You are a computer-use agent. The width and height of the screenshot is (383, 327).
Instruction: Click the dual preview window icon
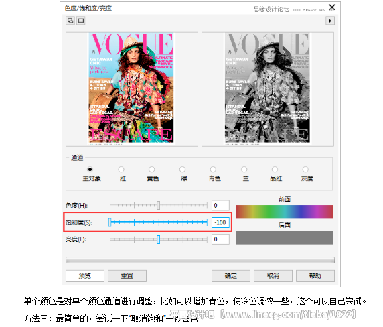click(x=70, y=21)
